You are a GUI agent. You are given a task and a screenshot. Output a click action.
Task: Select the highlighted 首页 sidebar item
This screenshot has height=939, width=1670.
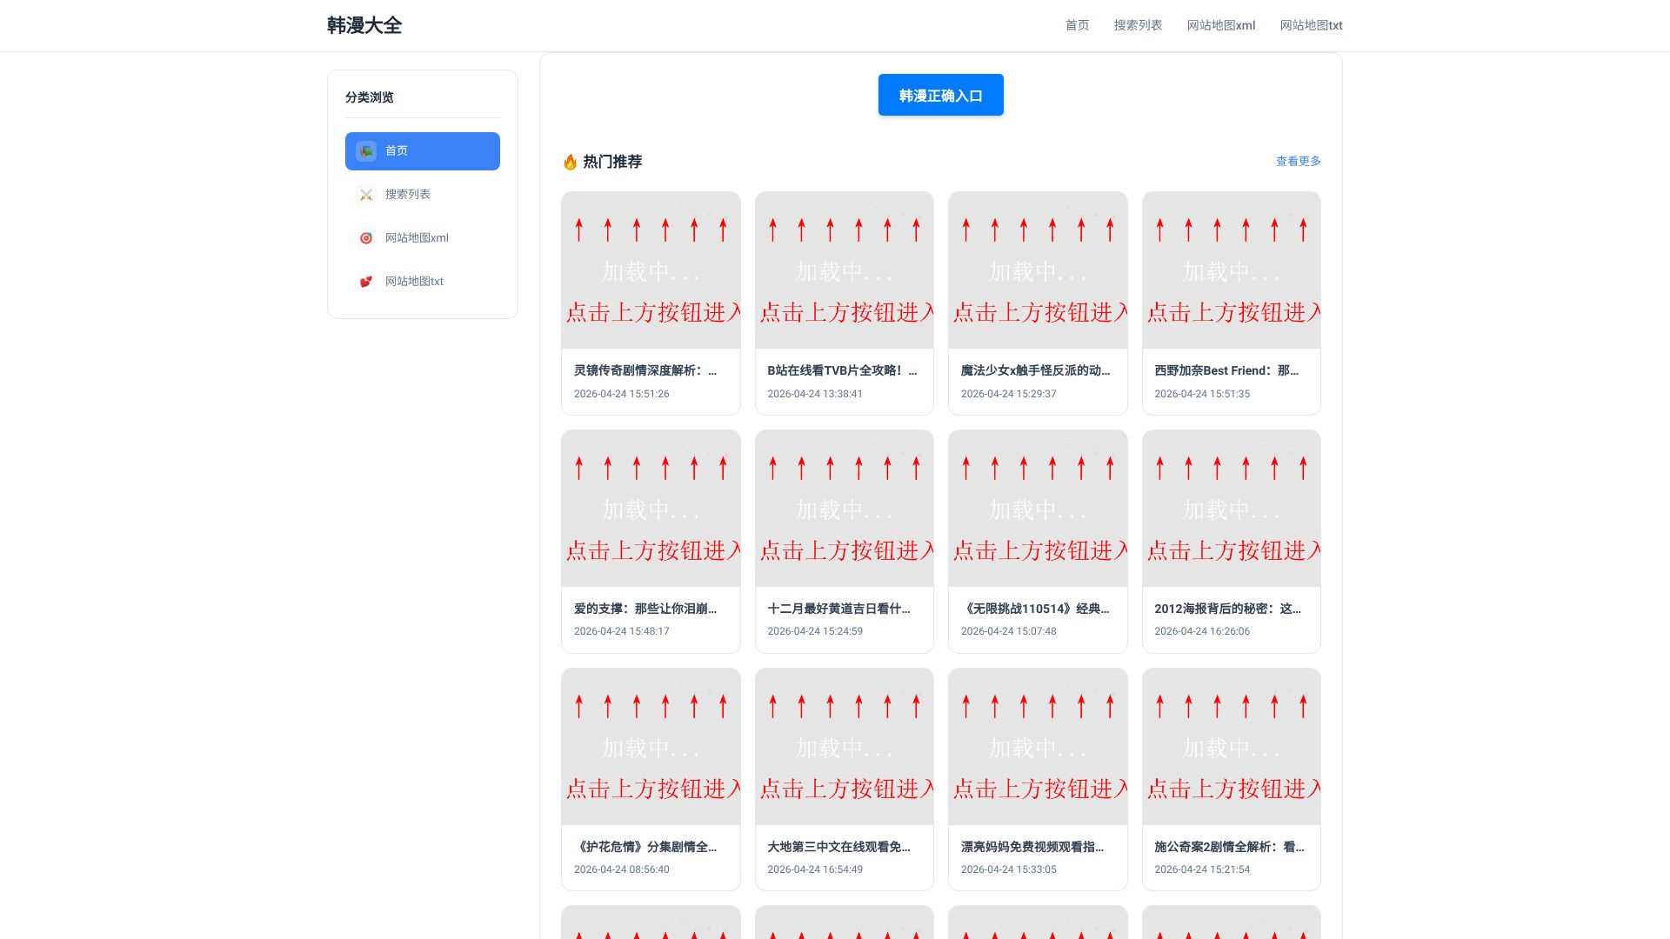(x=423, y=151)
